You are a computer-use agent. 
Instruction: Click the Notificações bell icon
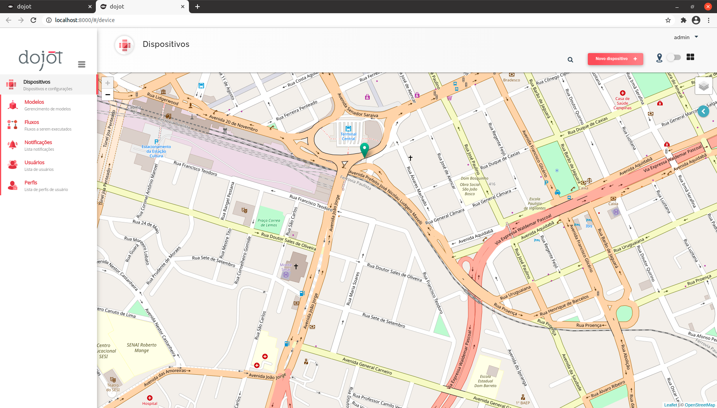coord(12,145)
